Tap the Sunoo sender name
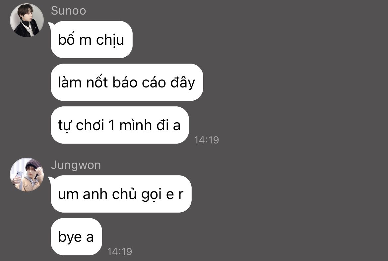 point(69,11)
